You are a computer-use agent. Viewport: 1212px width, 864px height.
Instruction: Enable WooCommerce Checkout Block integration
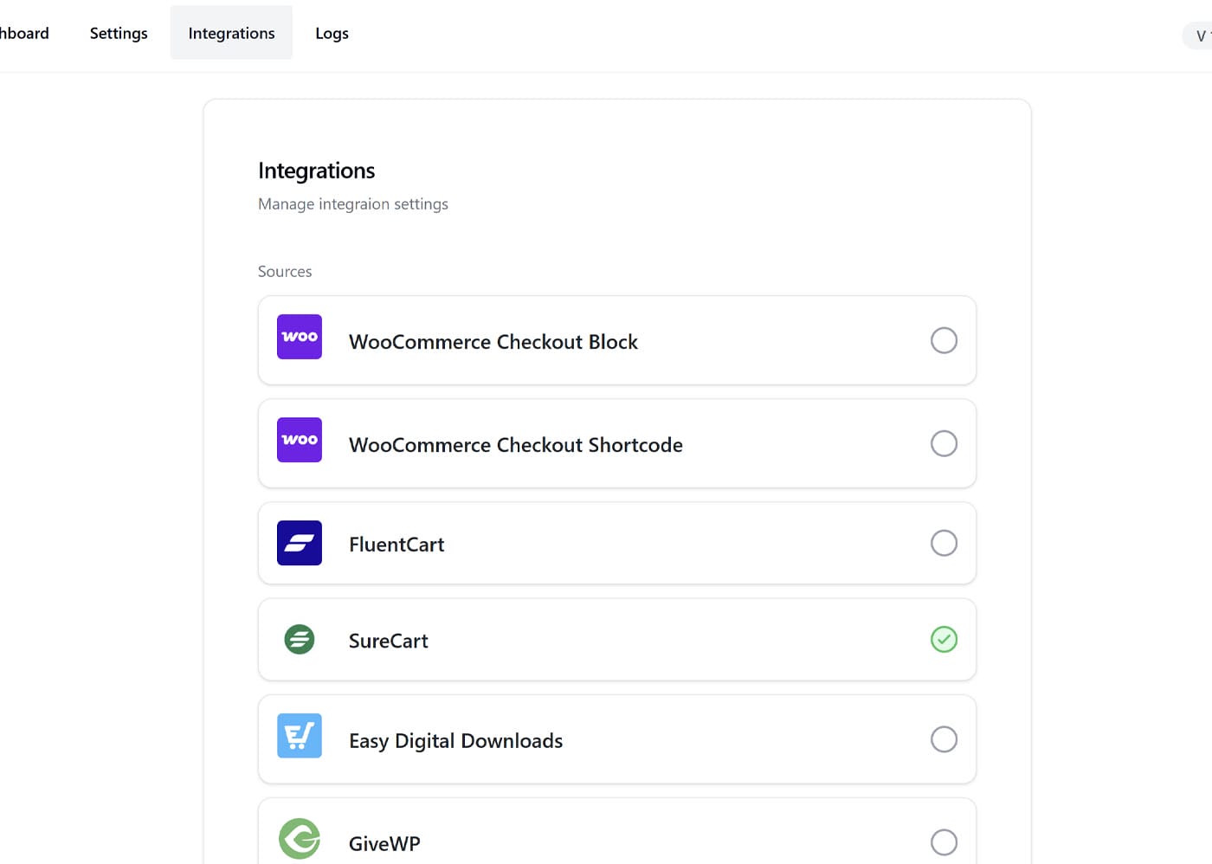[944, 340]
